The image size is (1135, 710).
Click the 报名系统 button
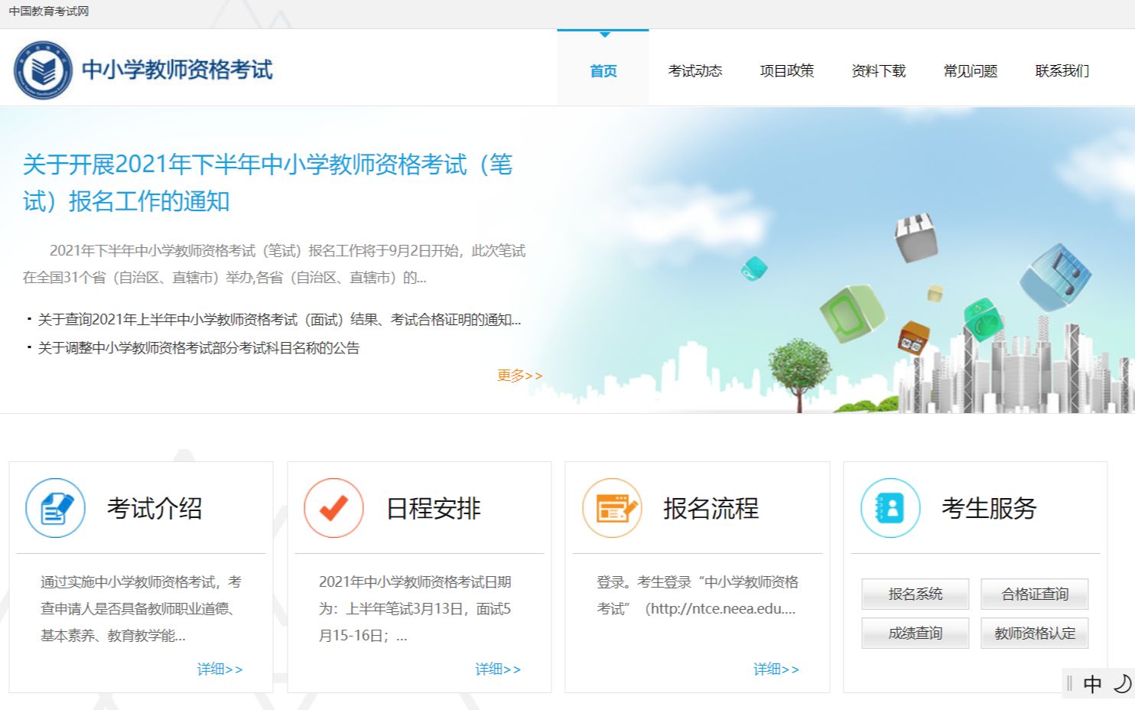pyautogui.click(x=915, y=594)
